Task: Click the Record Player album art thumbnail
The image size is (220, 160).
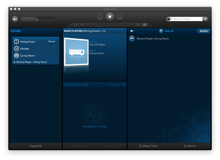Action: point(76,52)
